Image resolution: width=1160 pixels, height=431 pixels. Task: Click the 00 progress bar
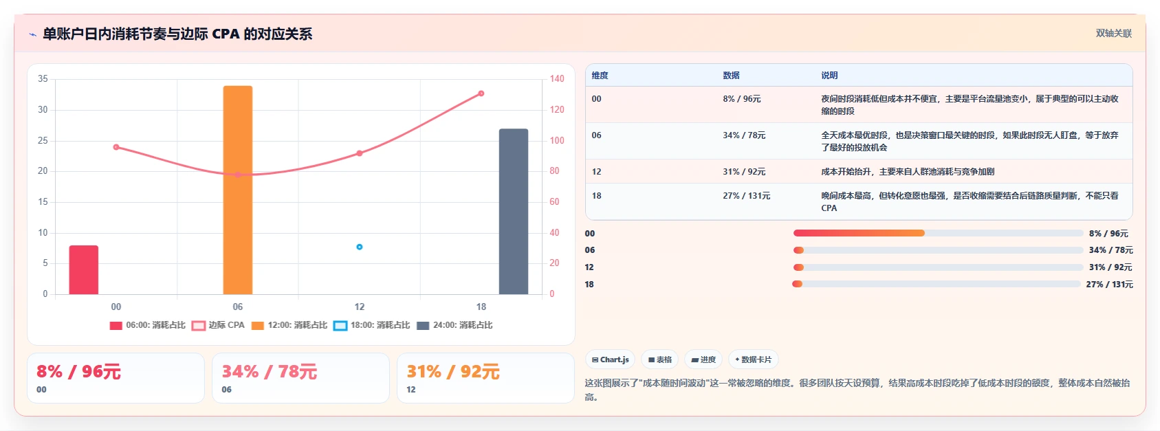(x=938, y=233)
